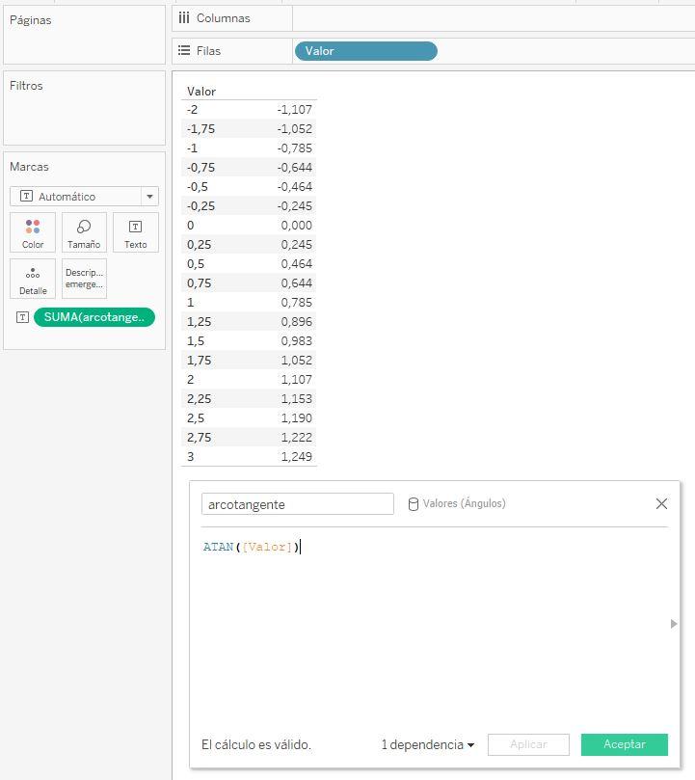Click the Columnas shelf icon
The image size is (695, 780).
click(x=184, y=18)
